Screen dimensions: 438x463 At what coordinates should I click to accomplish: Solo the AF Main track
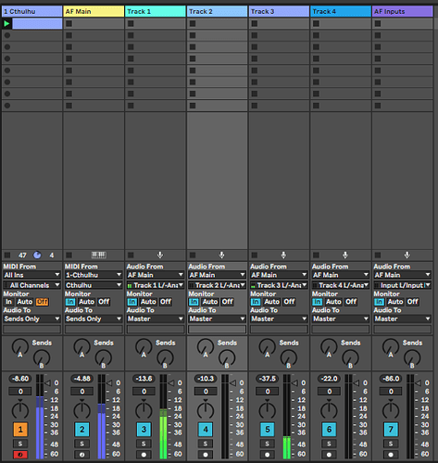(82, 444)
